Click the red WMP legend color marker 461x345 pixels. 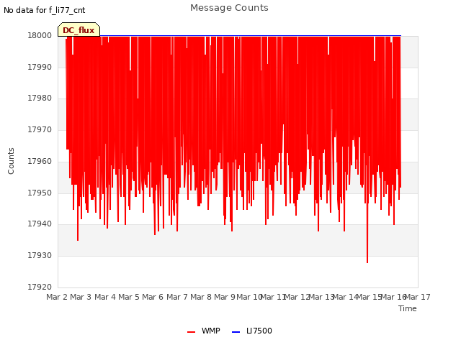click(x=191, y=332)
